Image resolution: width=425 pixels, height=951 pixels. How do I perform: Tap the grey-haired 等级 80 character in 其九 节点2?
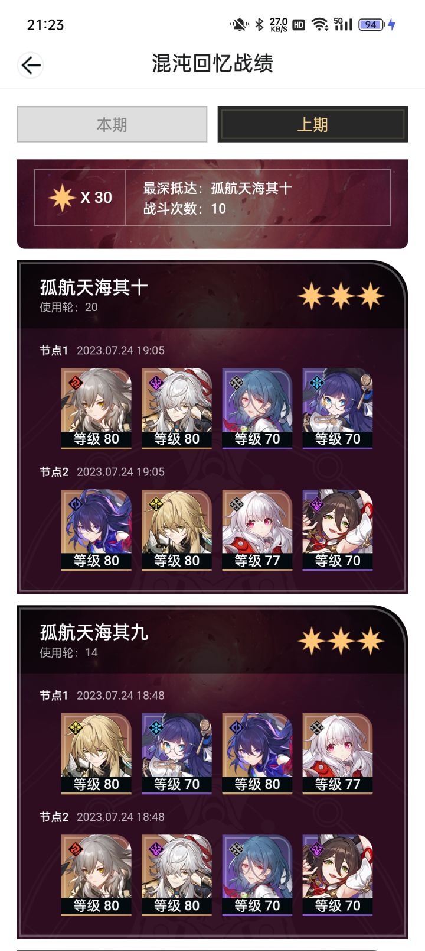[x=96, y=875]
